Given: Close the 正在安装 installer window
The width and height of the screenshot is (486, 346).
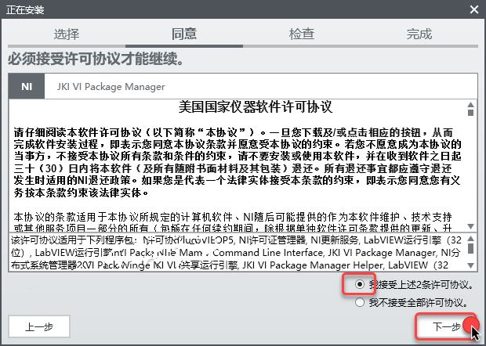Looking at the screenshot, I should [x=474, y=9].
